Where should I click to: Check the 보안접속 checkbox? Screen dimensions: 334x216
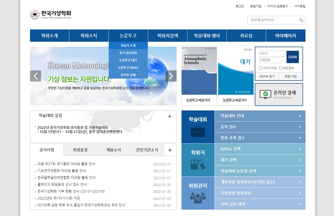[280, 68]
